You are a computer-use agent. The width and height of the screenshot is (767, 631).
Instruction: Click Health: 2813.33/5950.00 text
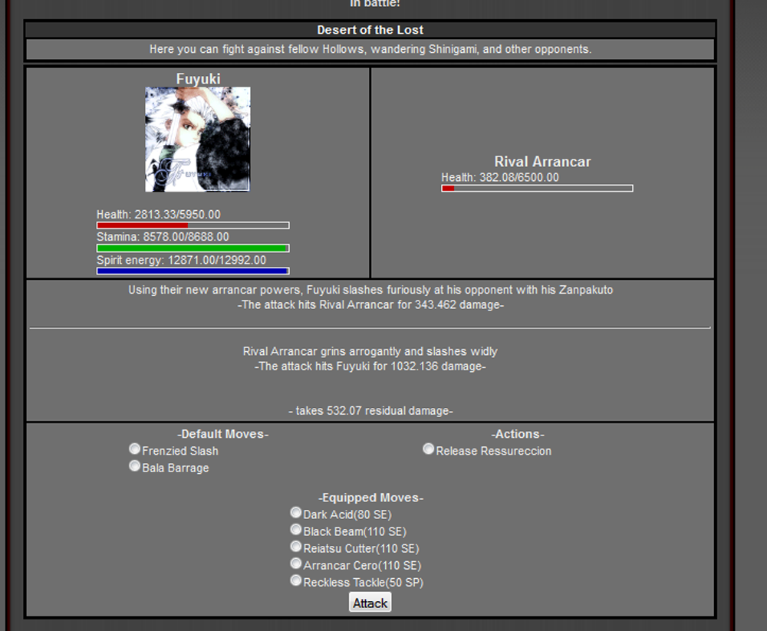point(159,215)
